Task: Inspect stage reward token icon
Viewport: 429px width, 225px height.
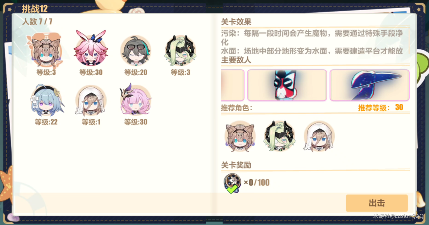Action: [x=232, y=183]
